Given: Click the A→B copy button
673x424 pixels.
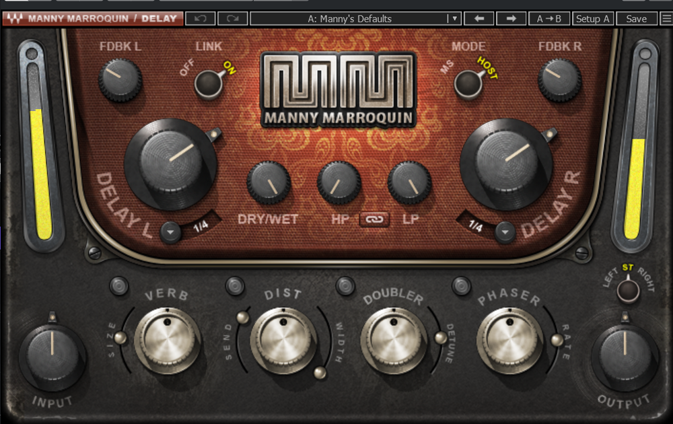Looking at the screenshot, I should coord(549,18).
